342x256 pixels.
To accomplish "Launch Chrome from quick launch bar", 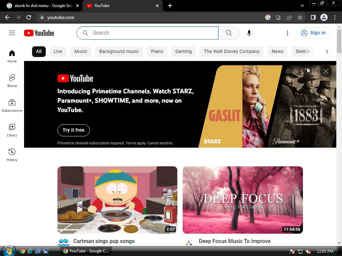I will pyautogui.click(x=22, y=251).
